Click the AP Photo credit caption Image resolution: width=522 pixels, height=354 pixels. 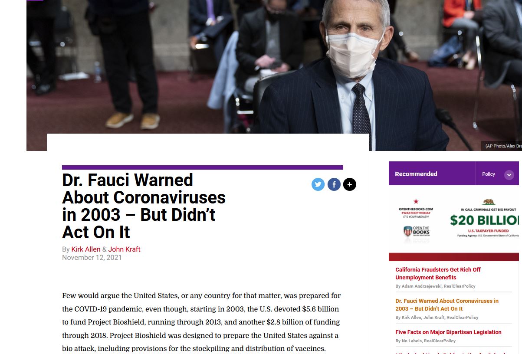503,146
